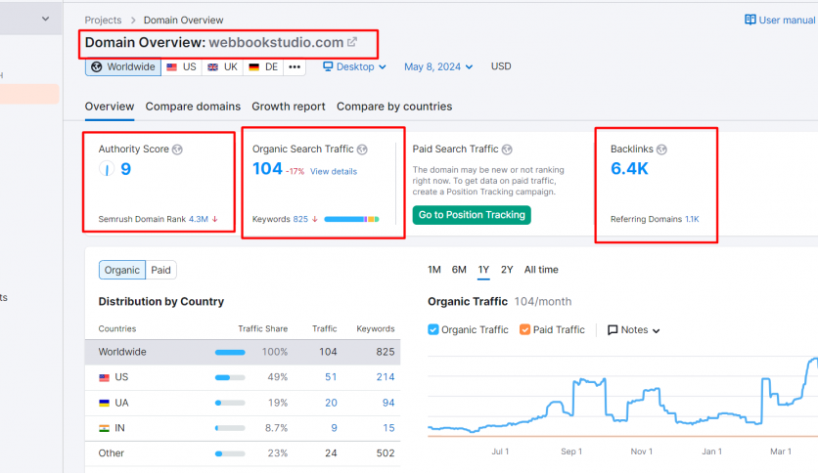Expand the Notes dropdown
Screen dimensions: 818x473
coord(634,329)
